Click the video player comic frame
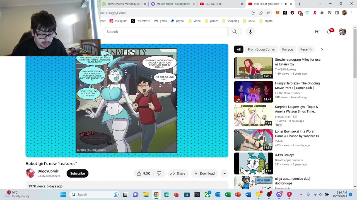The width and height of the screenshot is (357, 200). 127,101
